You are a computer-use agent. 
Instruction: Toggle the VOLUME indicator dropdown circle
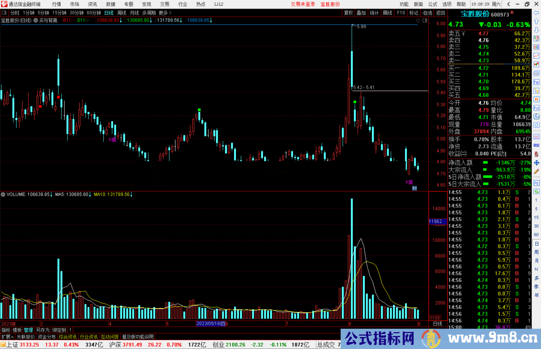click(3, 194)
